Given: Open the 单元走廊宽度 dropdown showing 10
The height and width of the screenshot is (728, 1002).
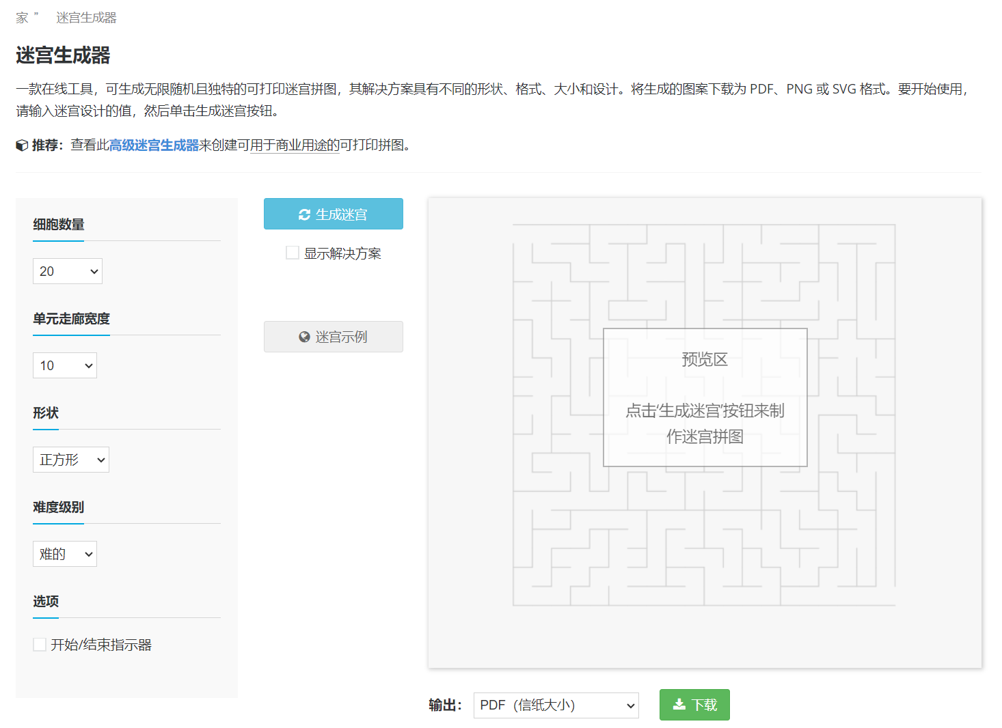Looking at the screenshot, I should pyautogui.click(x=64, y=365).
